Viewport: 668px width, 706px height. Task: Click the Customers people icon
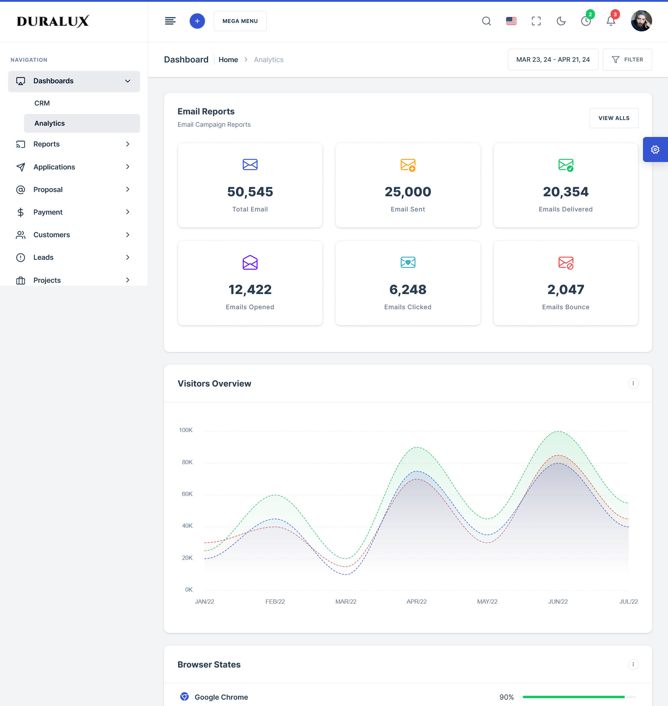[21, 235]
